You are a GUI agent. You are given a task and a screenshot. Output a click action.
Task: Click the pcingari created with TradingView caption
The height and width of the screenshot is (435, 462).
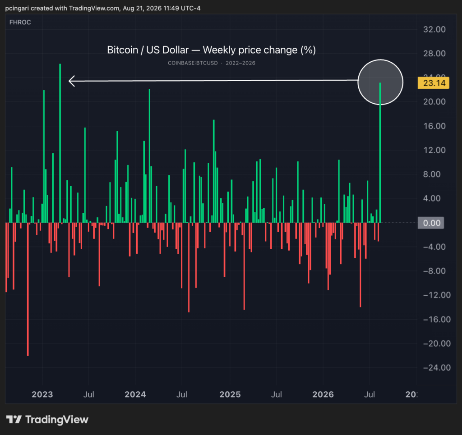[103, 8]
